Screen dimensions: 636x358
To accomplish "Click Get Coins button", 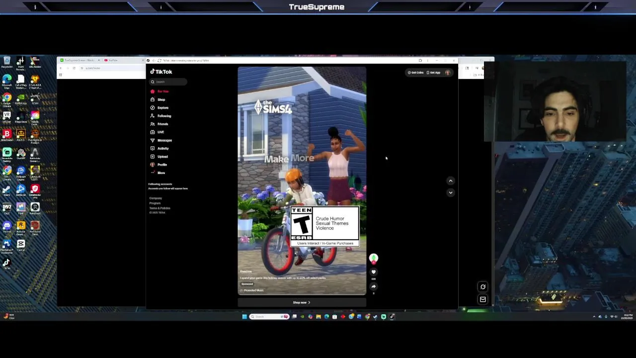I will [416, 73].
